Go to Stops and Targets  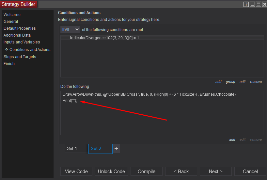point(20,57)
